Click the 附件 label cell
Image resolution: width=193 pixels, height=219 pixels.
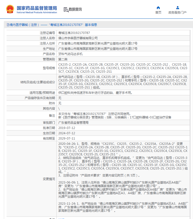pos(31,103)
